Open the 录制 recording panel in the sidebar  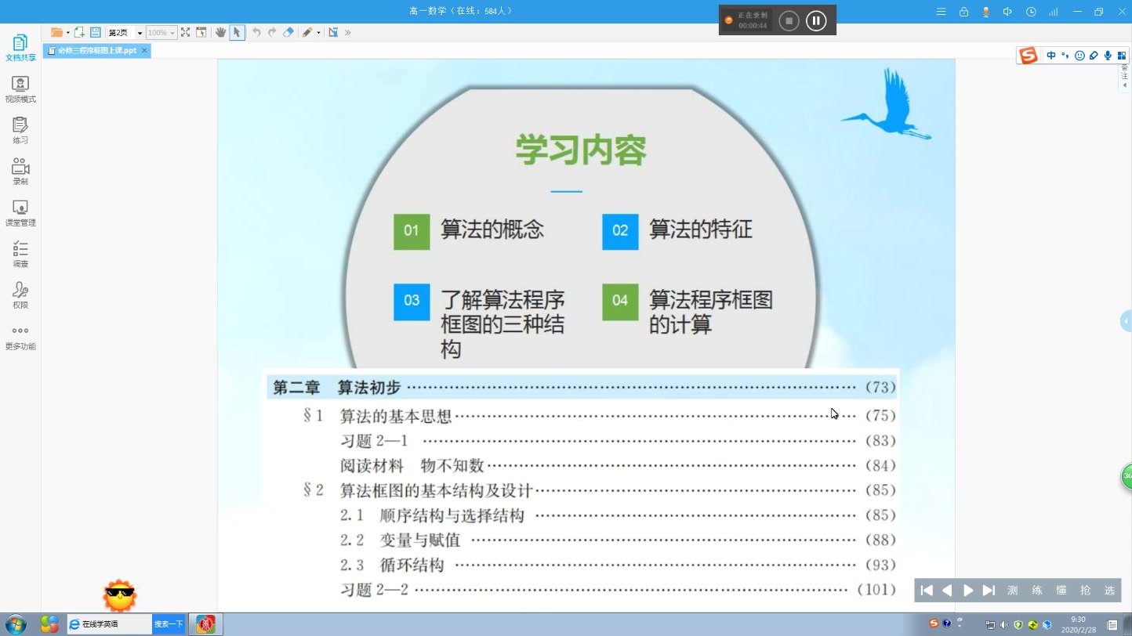click(20, 171)
